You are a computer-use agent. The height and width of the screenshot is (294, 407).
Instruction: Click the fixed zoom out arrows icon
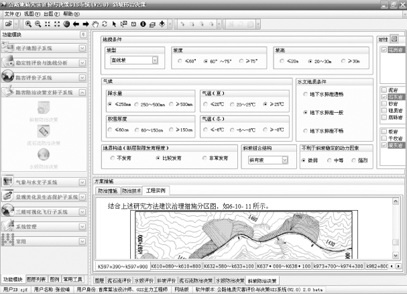(57, 24)
